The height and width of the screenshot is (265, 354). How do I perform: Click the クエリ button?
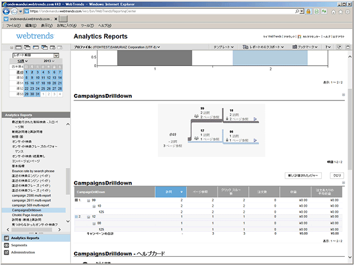point(337,175)
